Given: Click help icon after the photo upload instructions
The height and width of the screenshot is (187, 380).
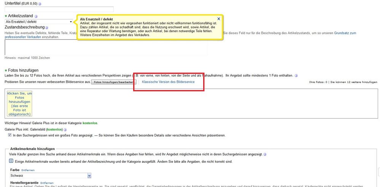Looking at the screenshot, I should (x=296, y=76).
